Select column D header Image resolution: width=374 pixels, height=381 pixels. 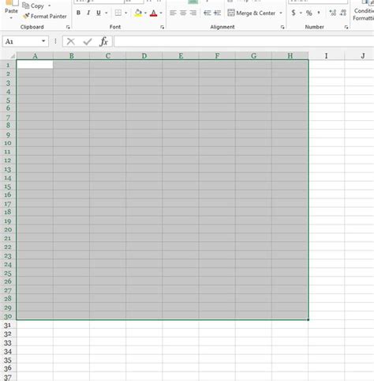coord(144,56)
